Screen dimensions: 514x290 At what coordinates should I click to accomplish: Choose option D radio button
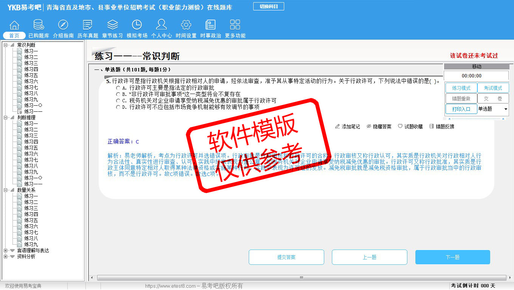tap(118, 107)
